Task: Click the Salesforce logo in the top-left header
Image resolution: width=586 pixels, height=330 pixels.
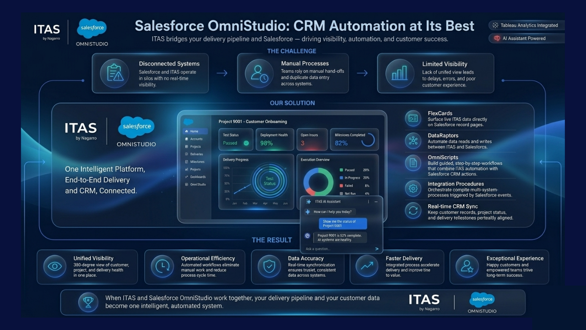Action: 92,28
